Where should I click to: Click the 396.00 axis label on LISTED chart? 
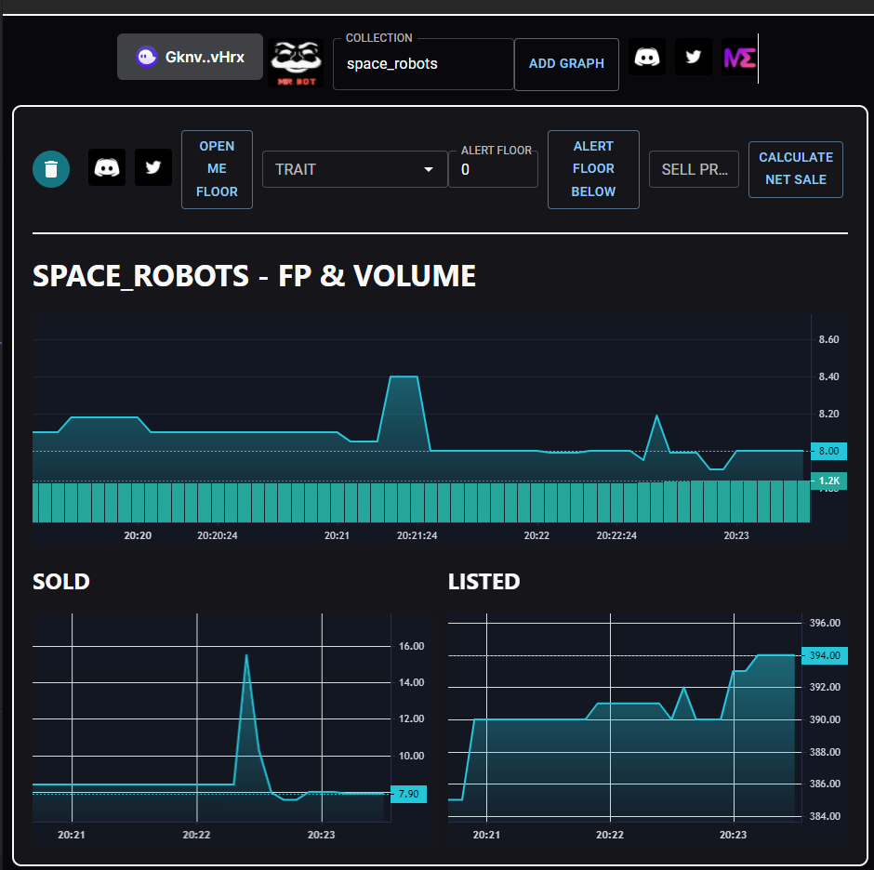coord(825,623)
